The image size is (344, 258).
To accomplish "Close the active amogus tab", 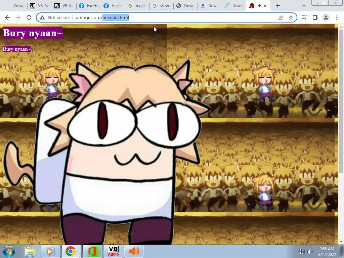I will 265,6.
